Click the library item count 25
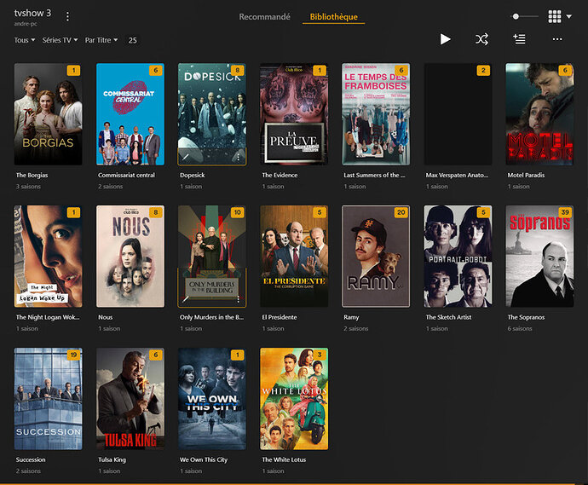Viewport: 588px width, 485px height. (133, 40)
